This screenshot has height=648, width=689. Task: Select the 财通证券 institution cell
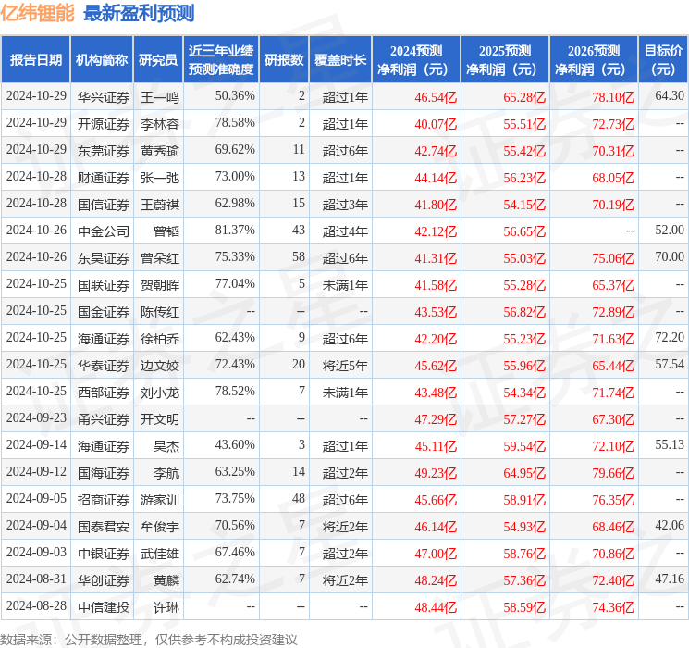tap(104, 178)
